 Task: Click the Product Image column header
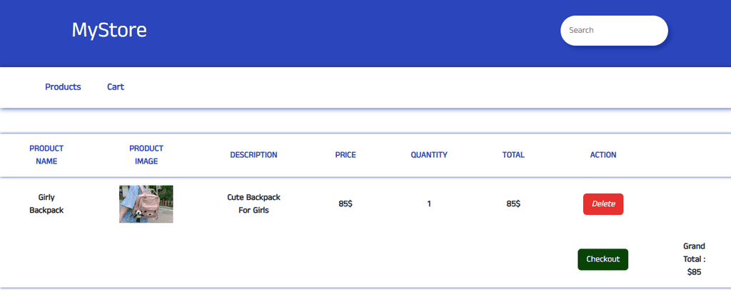tap(146, 155)
